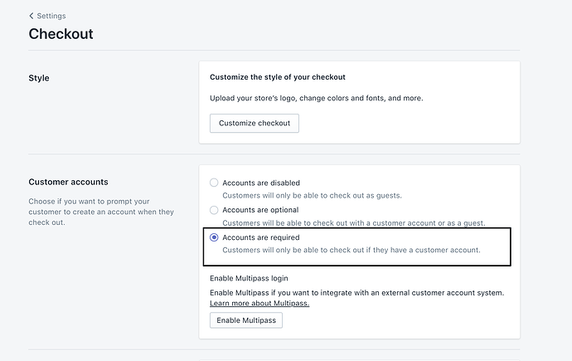Select the Accounts are disabled radio button
This screenshot has width=572, height=361.
215,183
